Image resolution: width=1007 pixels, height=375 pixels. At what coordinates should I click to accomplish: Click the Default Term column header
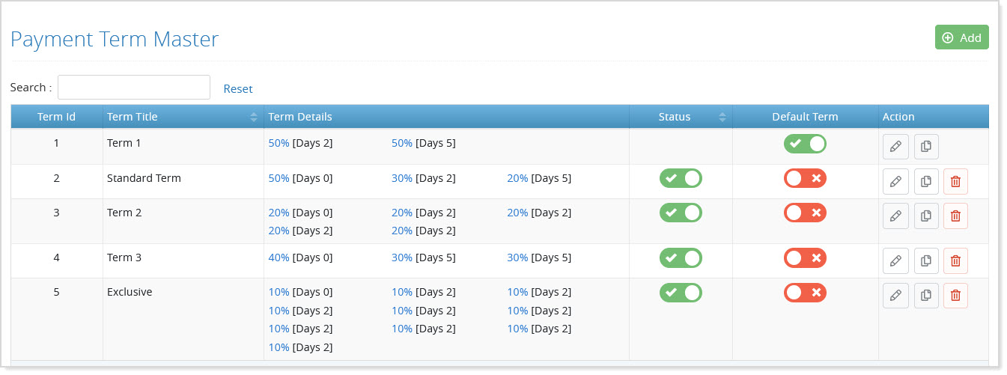pyautogui.click(x=805, y=117)
